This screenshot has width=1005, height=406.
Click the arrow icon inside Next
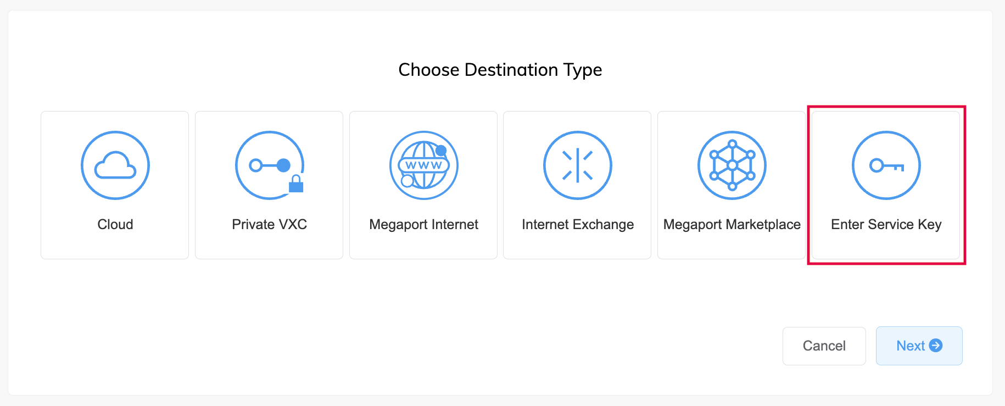(x=935, y=346)
